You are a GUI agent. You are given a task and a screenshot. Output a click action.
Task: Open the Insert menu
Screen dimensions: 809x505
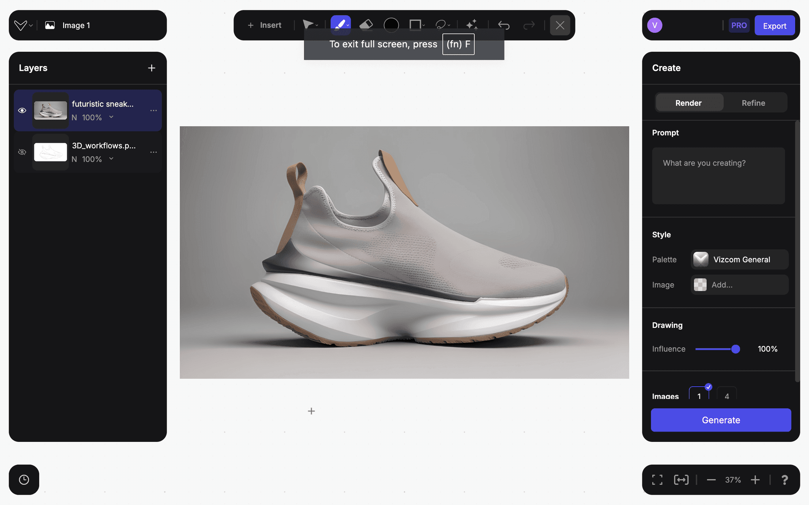coord(265,25)
